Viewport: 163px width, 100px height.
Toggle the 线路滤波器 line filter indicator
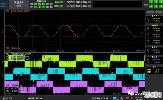tap(89, 2)
